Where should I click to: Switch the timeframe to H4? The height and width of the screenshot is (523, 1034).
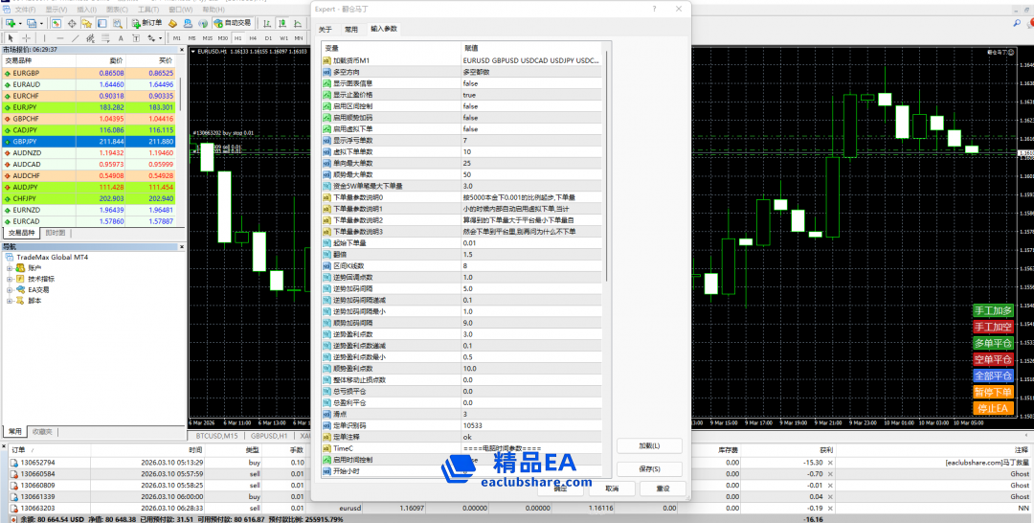pyautogui.click(x=254, y=38)
